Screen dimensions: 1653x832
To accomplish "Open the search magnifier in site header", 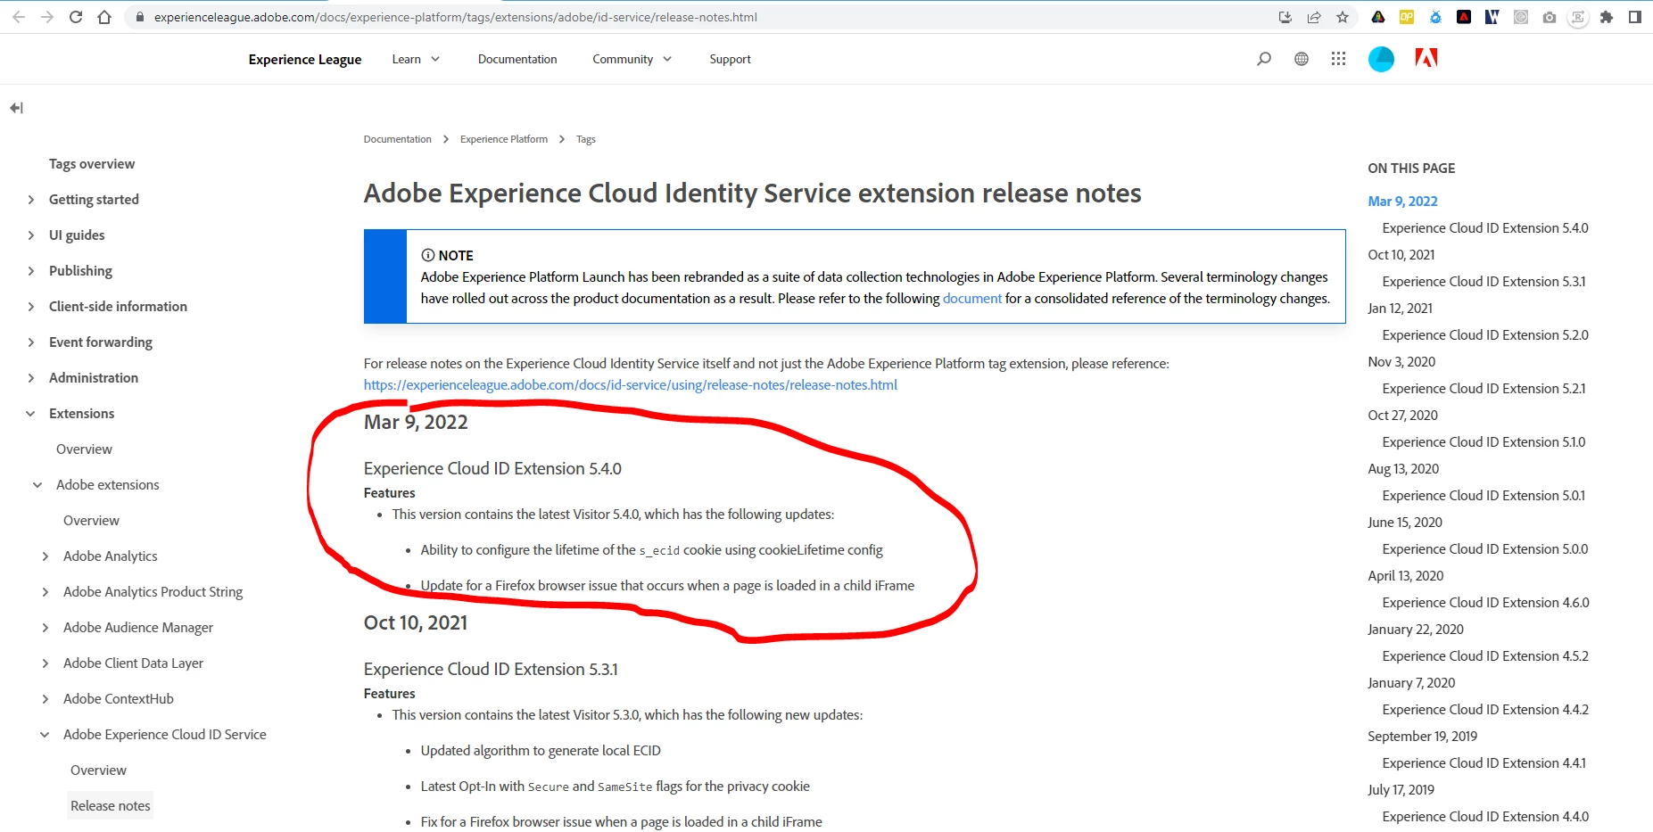I will (x=1264, y=59).
